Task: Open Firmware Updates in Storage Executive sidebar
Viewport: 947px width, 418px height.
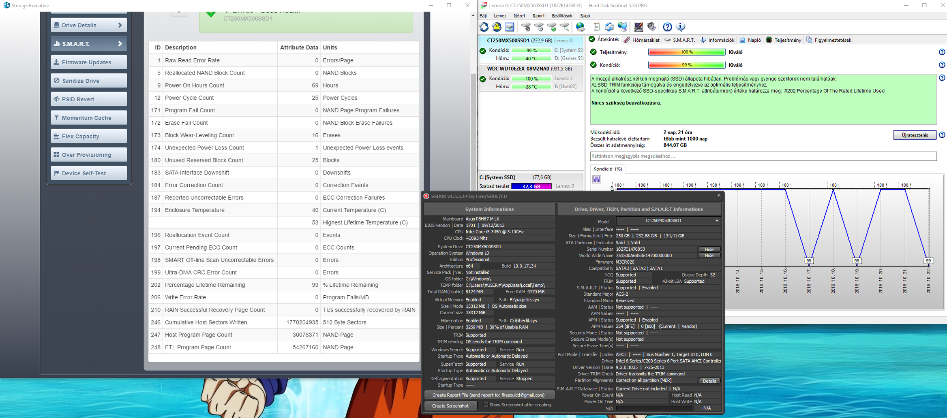Action: coord(89,62)
